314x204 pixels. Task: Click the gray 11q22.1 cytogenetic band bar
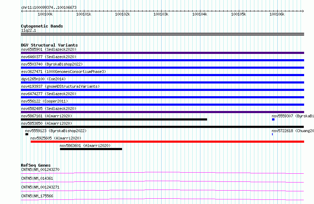point(162,34)
